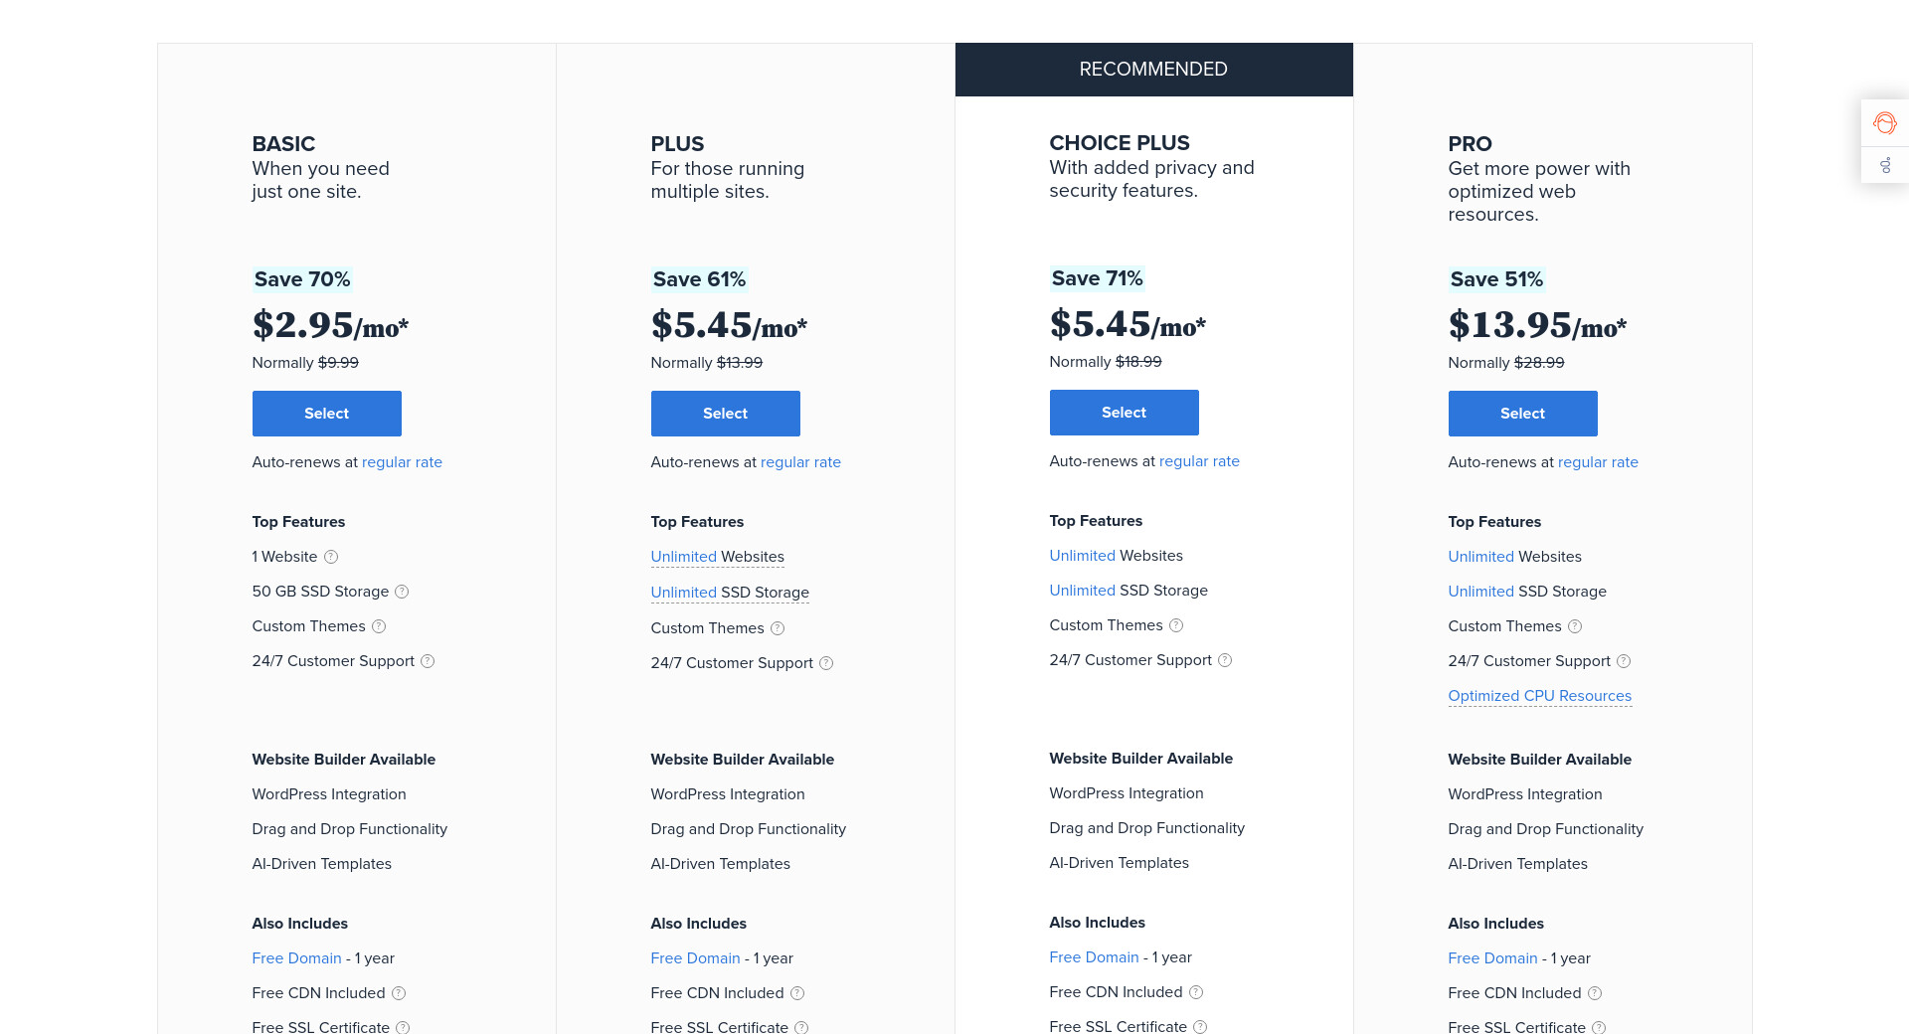Click help icon beside Plus Free CDN Included
The width and height of the screenshot is (1909, 1034).
point(797,993)
